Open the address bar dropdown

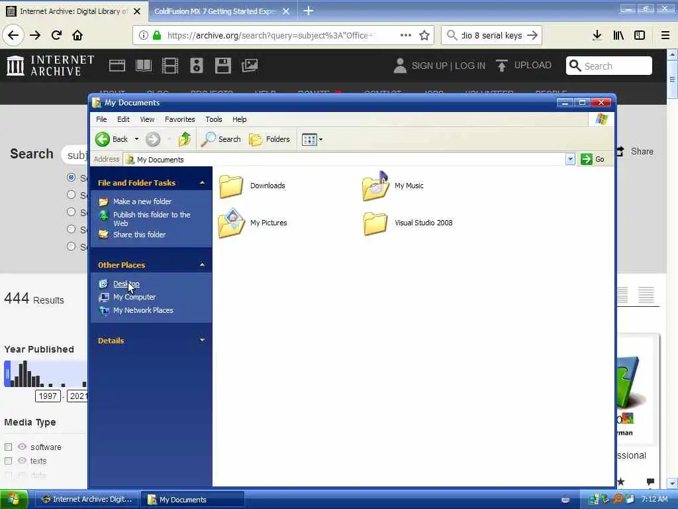click(570, 159)
